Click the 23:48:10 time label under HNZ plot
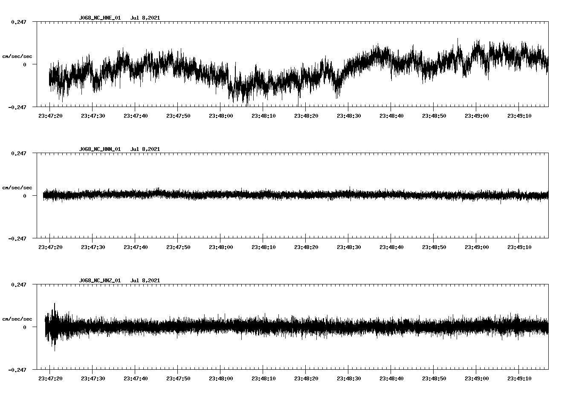Image resolution: width=579 pixels, height=394 pixels. coord(263,378)
